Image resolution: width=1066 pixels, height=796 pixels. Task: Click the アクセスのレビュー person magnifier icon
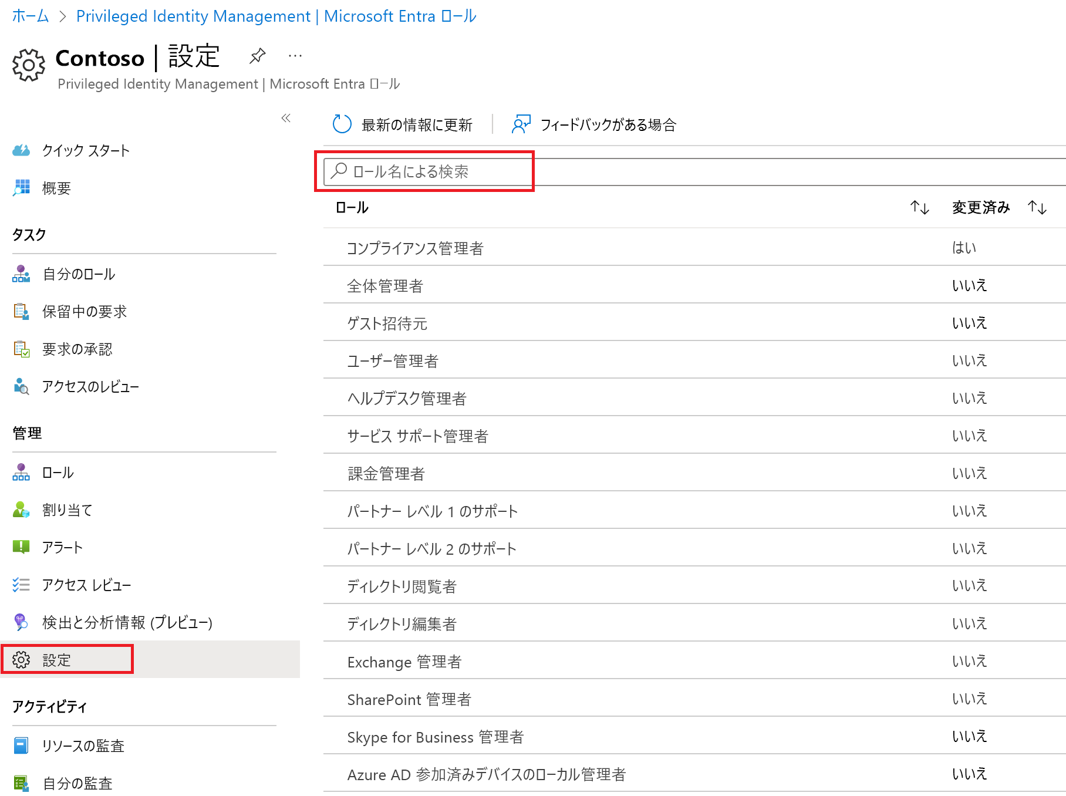21,386
